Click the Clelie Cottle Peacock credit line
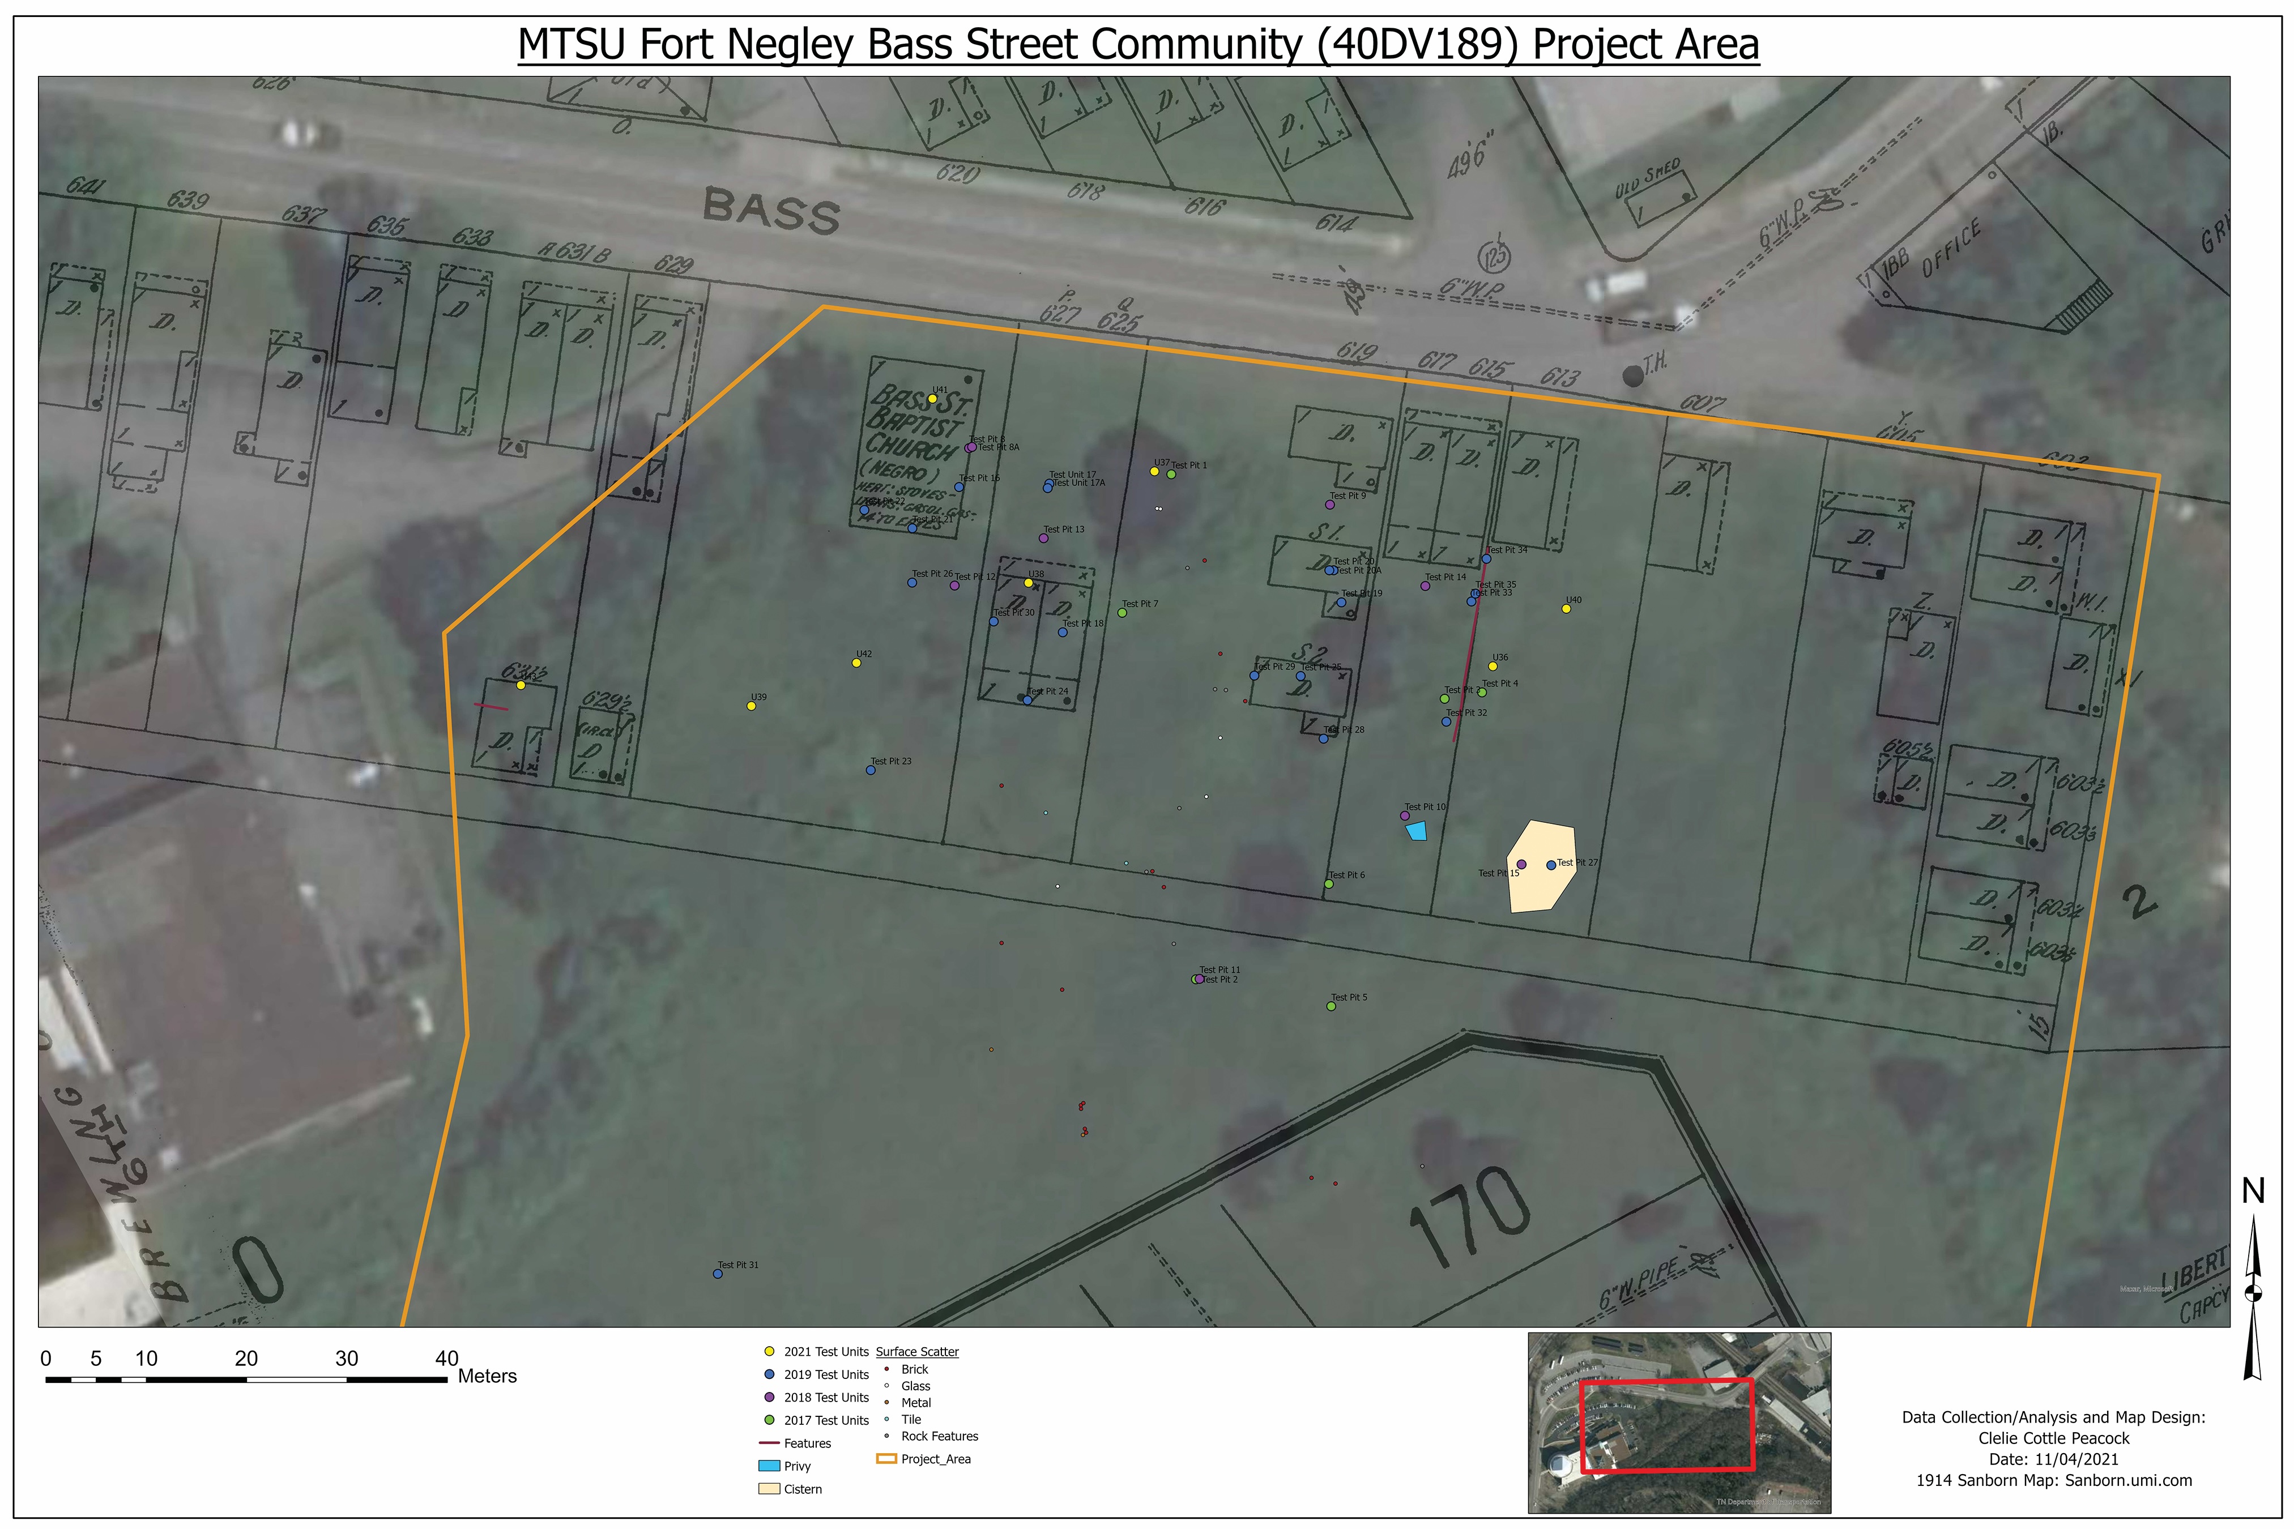Image resolution: width=2294 pixels, height=1529 pixels. 2054,1438
